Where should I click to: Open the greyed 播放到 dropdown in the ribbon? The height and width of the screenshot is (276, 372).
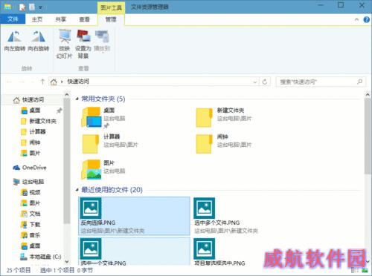tap(102, 42)
